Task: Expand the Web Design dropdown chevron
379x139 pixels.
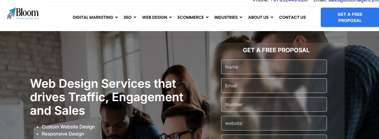Action: point(171,17)
